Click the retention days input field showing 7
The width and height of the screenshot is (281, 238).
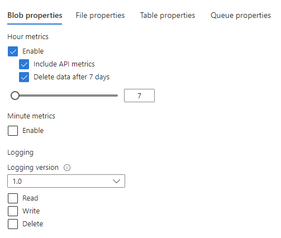139,96
